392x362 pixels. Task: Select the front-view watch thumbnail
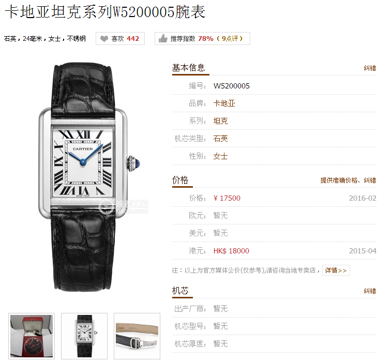(84, 336)
